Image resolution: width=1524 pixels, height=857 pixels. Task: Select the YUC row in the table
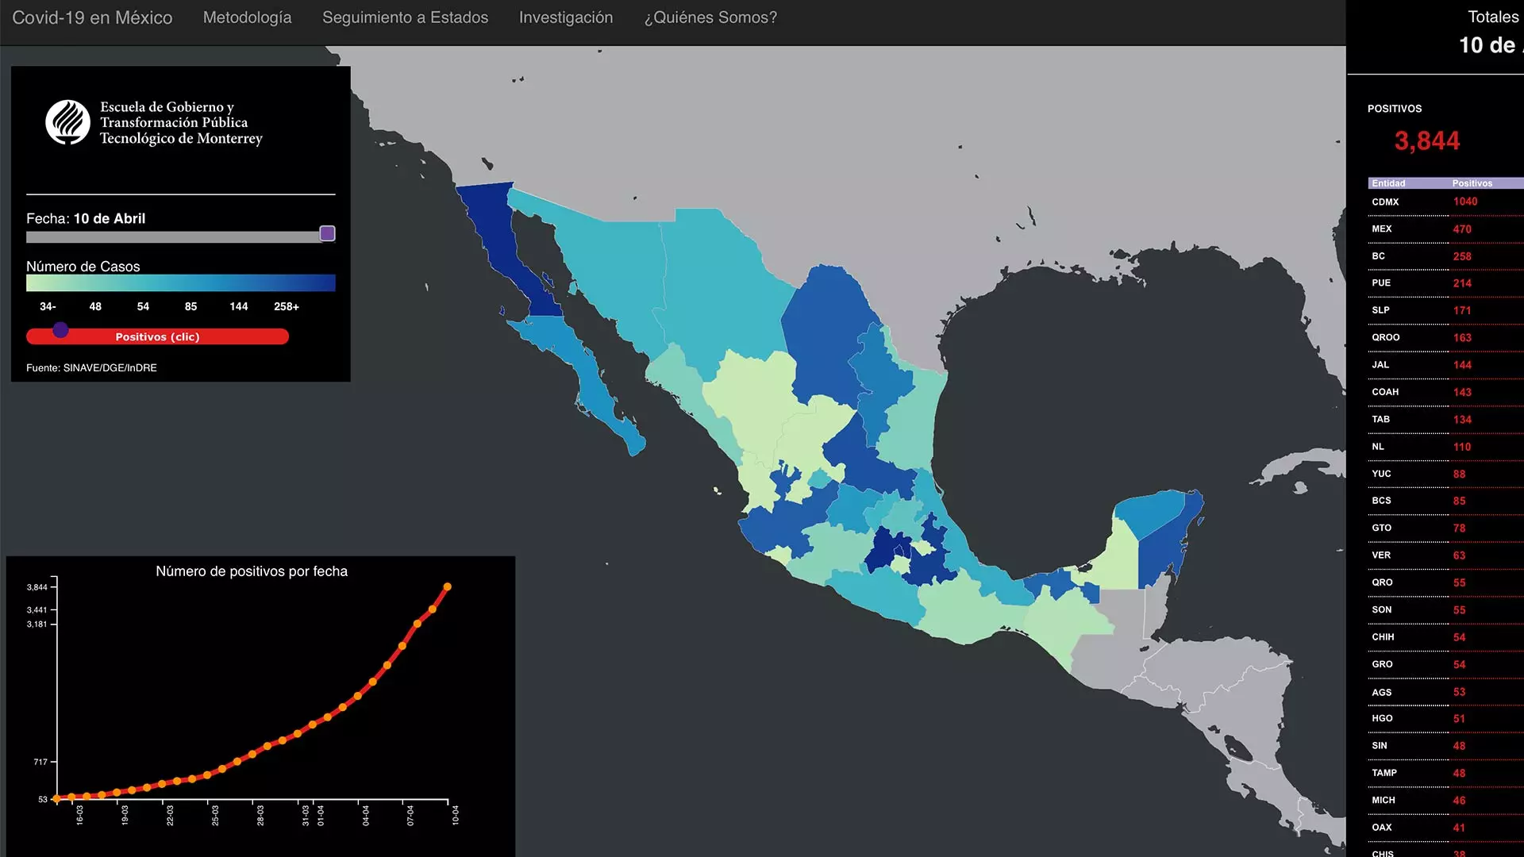1446,474
